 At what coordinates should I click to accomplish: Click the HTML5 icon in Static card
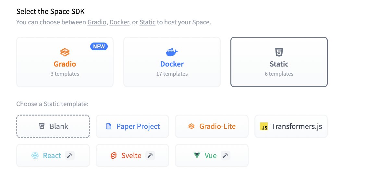point(279,52)
